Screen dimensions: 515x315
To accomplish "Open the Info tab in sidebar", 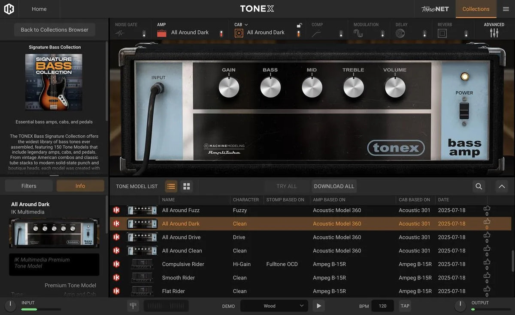I will click(x=80, y=186).
